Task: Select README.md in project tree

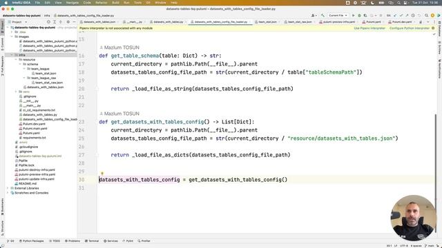Action: coord(28,184)
